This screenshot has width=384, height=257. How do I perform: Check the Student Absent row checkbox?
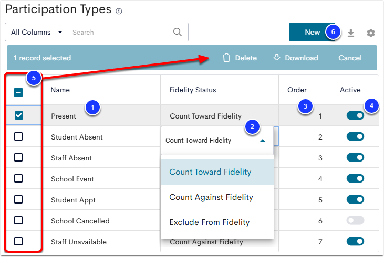point(18,136)
